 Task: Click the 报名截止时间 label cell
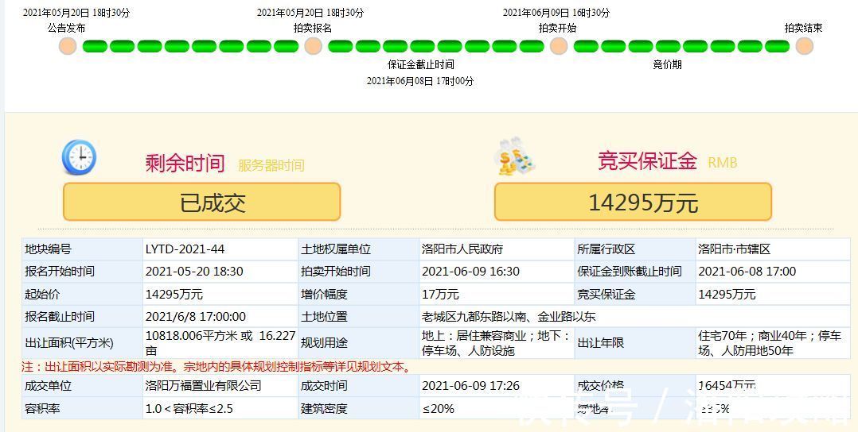click(x=82, y=317)
